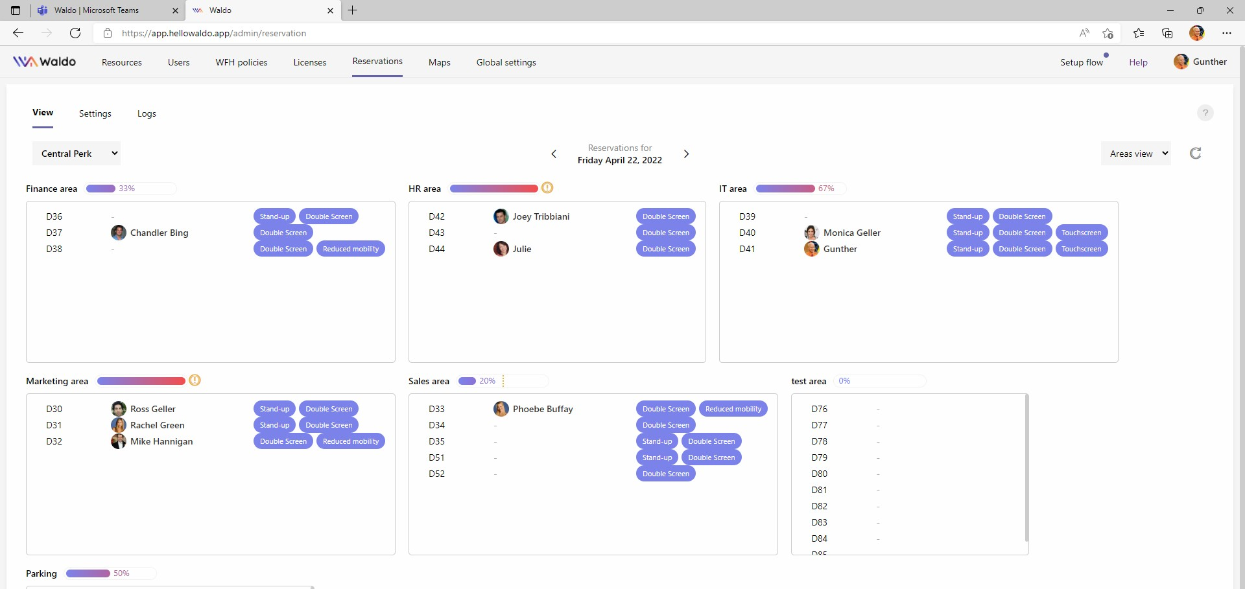
Task: Open Global settings page
Action: [506, 62]
